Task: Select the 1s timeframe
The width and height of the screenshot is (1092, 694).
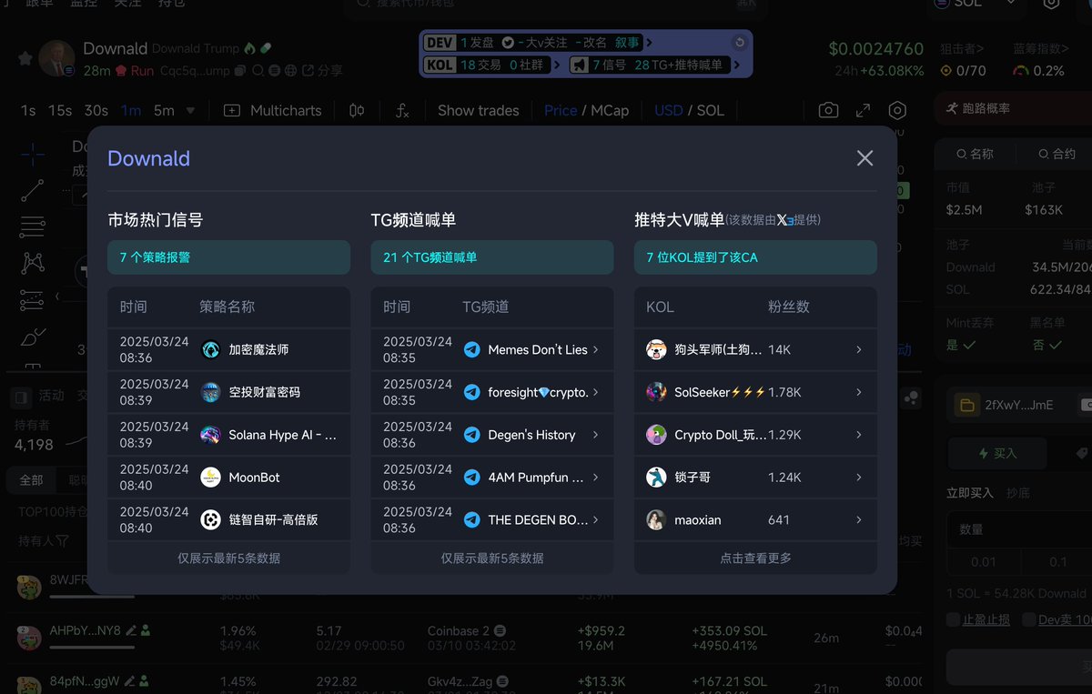Action: tap(28, 110)
